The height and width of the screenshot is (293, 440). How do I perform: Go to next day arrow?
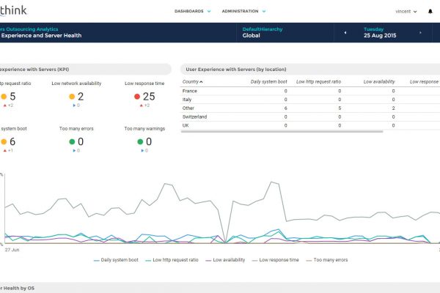(x=420, y=32)
